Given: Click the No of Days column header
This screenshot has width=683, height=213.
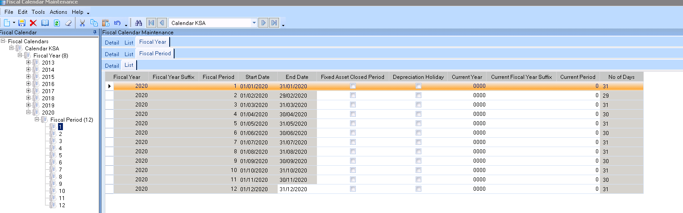Looking at the screenshot, I should tap(621, 77).
